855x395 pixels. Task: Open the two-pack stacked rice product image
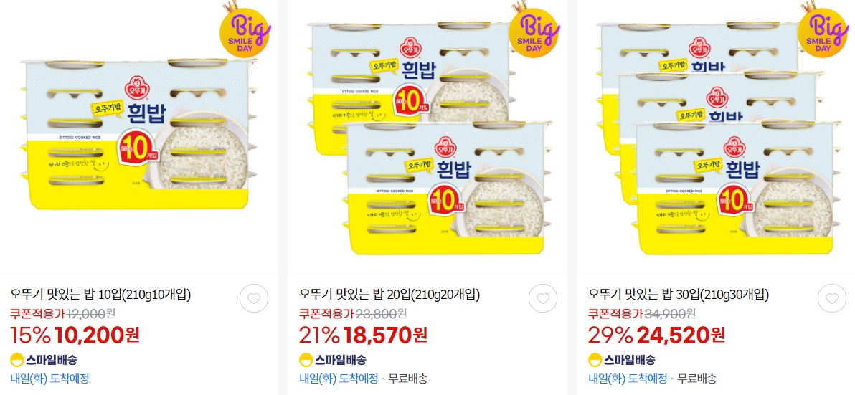[x=428, y=139]
